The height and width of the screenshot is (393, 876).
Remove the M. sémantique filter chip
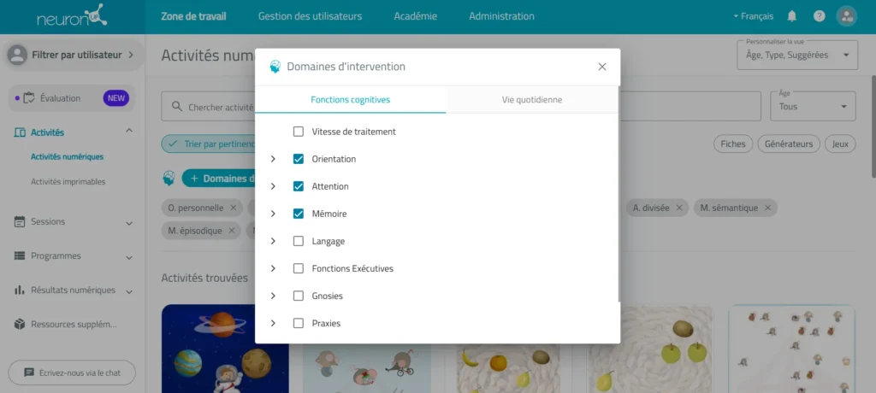click(767, 208)
